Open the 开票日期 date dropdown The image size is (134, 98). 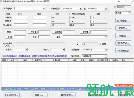click(x=106, y=50)
